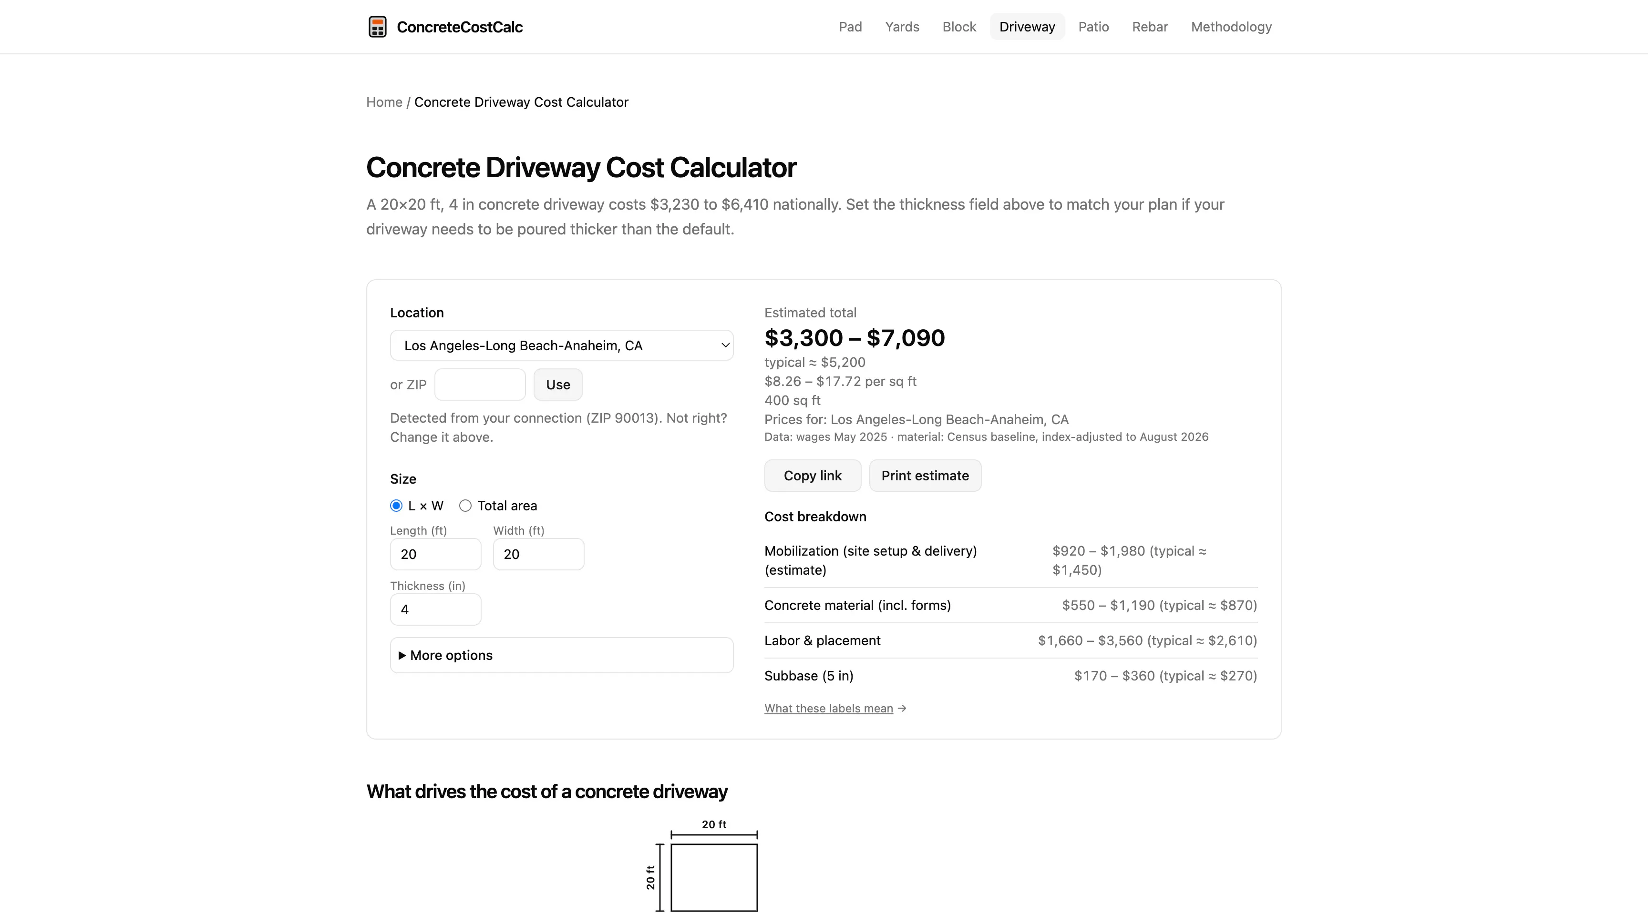Choose the Total area radio option

coord(465,506)
